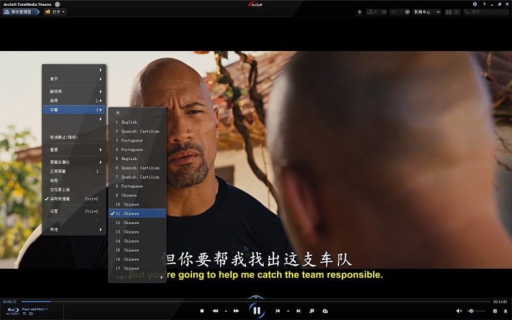Pause the movie with the pause button
This screenshot has height=320, width=512.
coord(257,310)
